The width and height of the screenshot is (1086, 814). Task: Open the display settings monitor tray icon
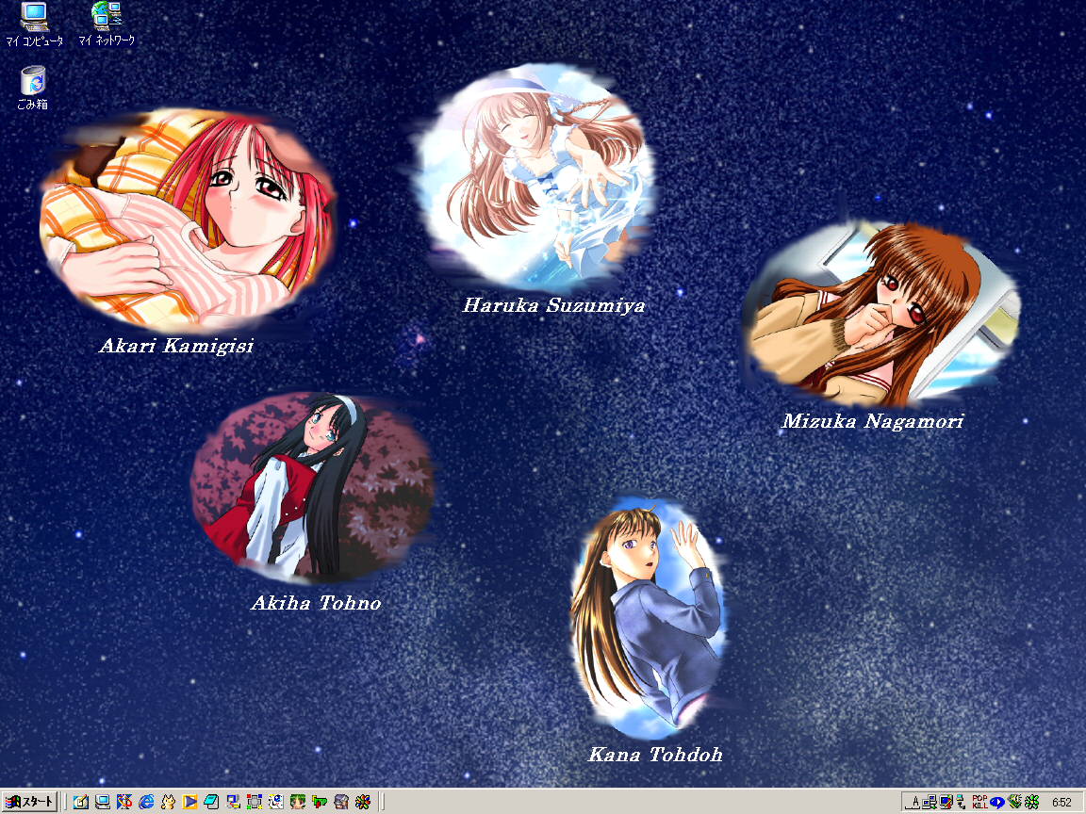pos(946,803)
